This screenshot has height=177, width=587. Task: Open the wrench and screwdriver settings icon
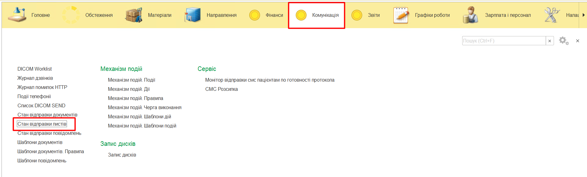[x=552, y=15]
